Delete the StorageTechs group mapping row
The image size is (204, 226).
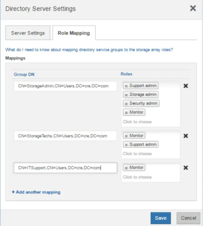(186, 136)
